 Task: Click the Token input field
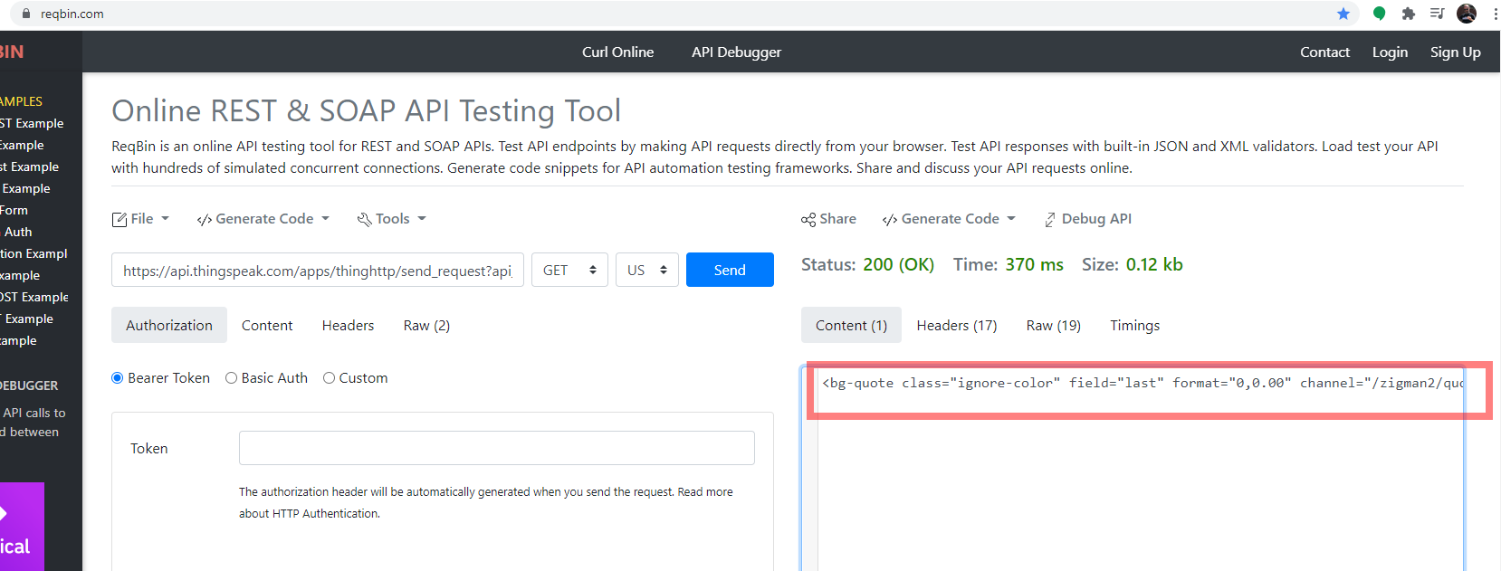pyautogui.click(x=496, y=448)
